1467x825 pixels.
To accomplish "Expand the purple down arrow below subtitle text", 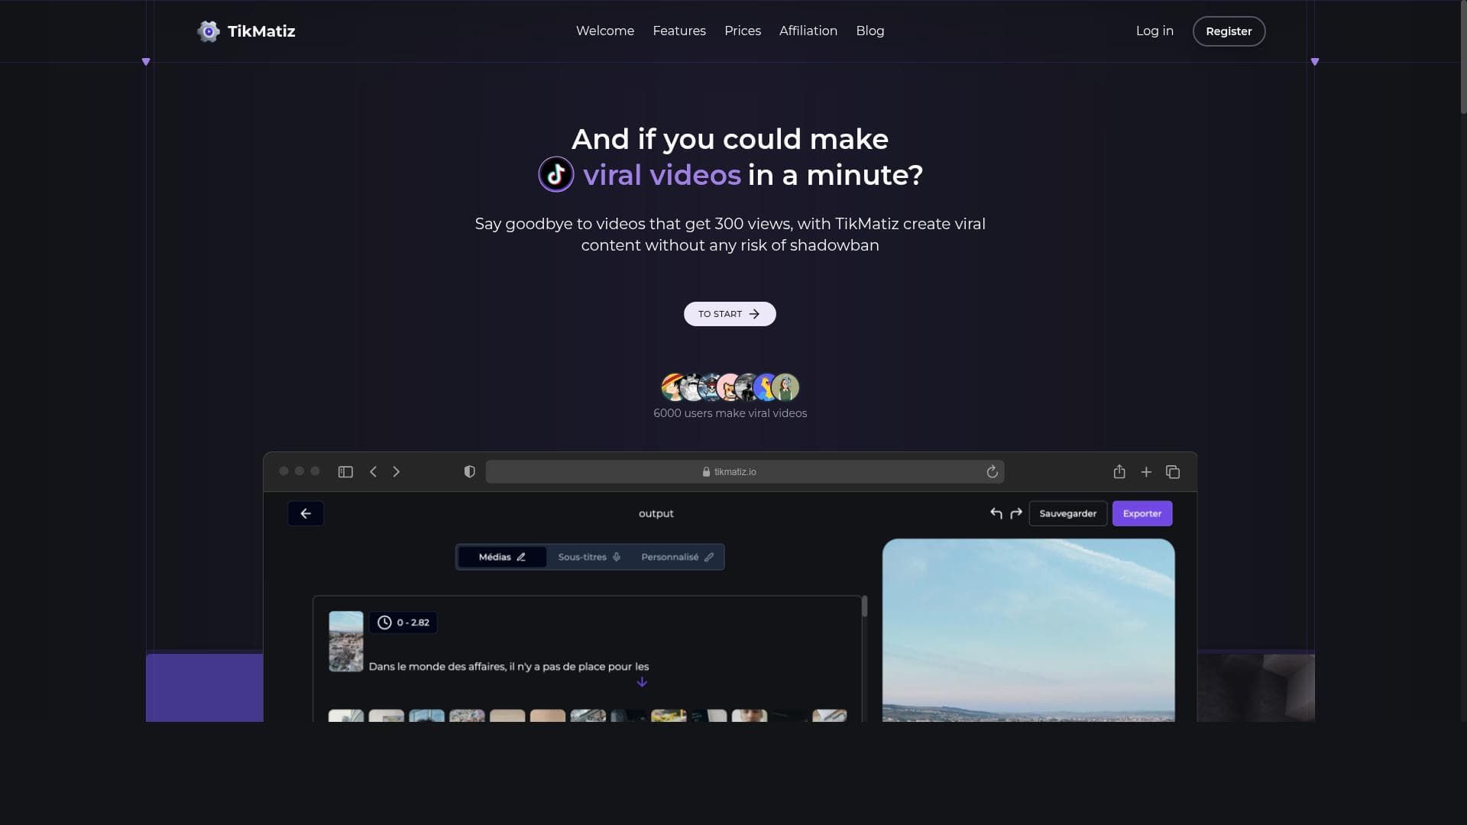I will pyautogui.click(x=642, y=682).
